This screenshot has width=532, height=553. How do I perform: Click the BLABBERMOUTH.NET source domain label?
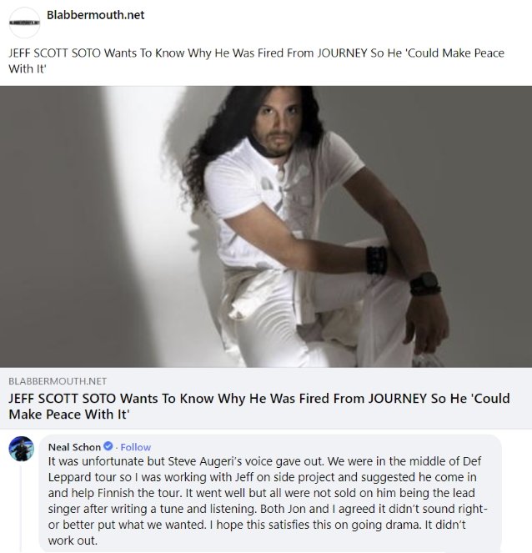point(58,381)
